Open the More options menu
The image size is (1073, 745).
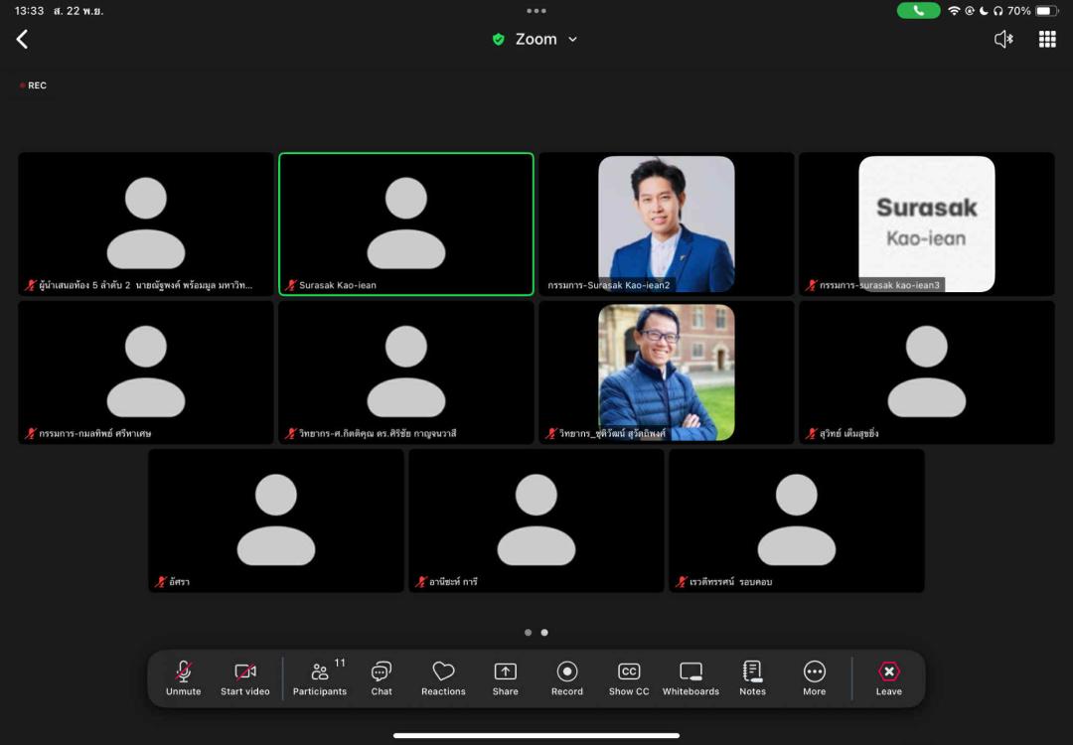pos(814,678)
